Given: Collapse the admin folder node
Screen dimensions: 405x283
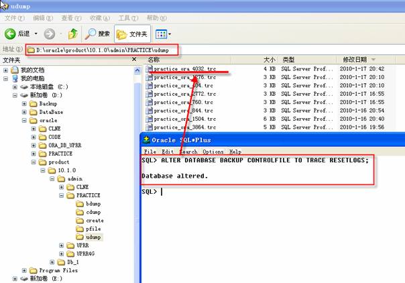Looking at the screenshot, I should tap(52, 178).
